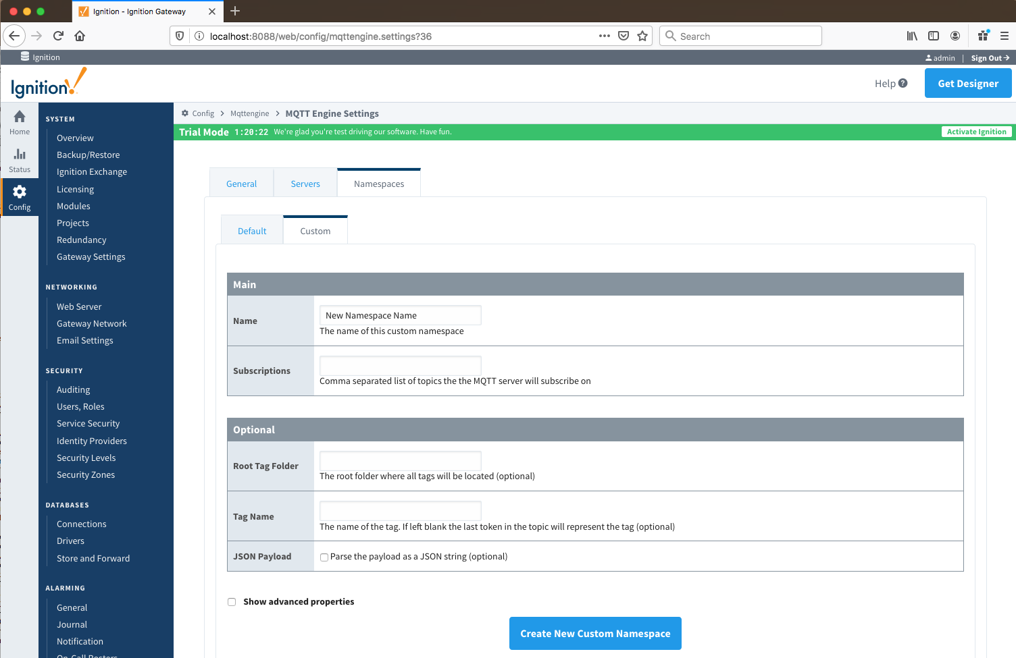Open Service Security page
The height and width of the screenshot is (658, 1016).
[x=88, y=423]
